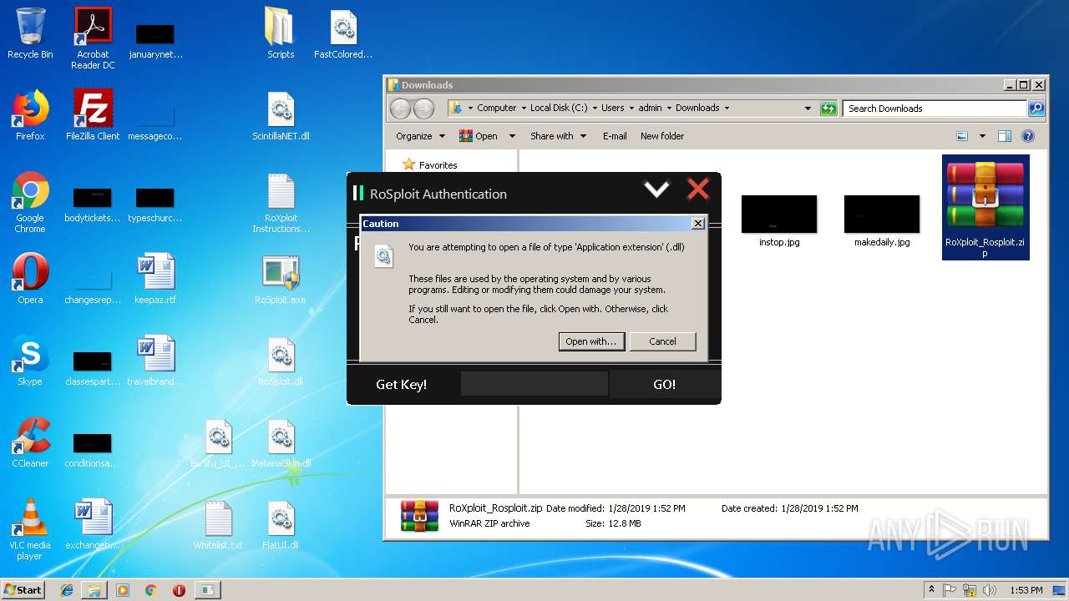Click the volume icon in system tray
The height and width of the screenshot is (601, 1069).
989,590
